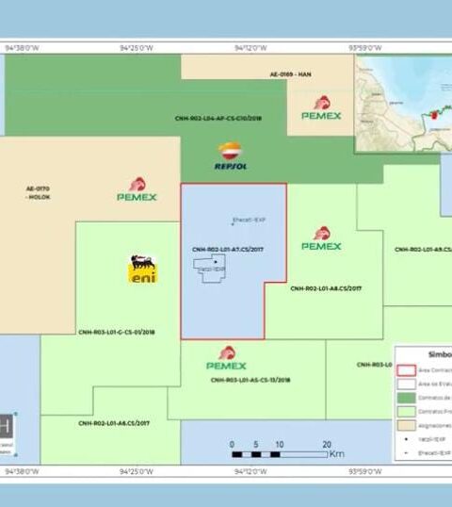Image resolution: width=452 pixels, height=507 pixels.
Task: Click the 'Yaxzi-1EXP' label in the legend
Action: point(431,439)
